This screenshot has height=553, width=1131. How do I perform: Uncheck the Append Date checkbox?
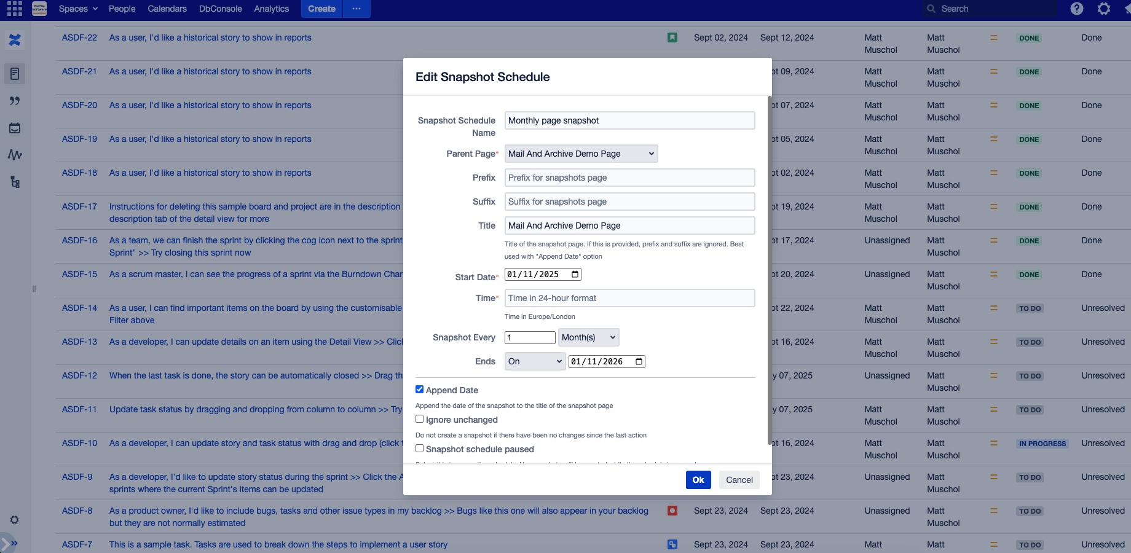(420, 389)
